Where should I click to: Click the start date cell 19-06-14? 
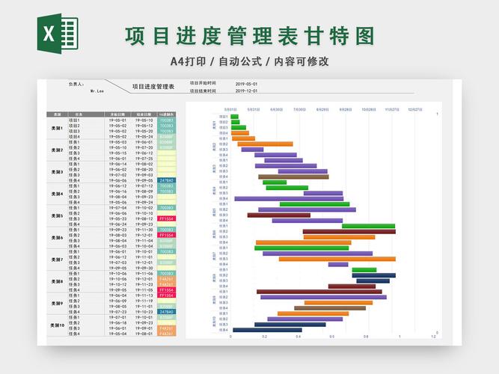pos(117,165)
